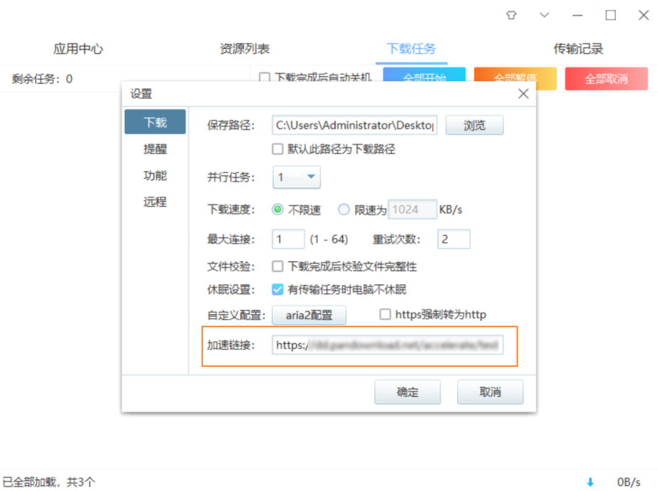Image resolution: width=658 pixels, height=491 pixels.
Task: Click the 已全部加载, 共3个 status text
Action: pos(49,482)
